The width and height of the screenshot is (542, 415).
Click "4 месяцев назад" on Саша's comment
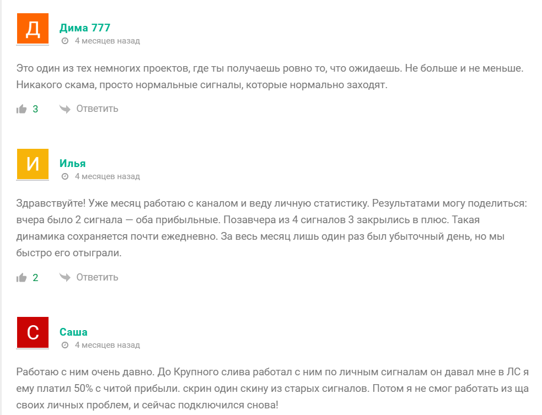(x=107, y=346)
